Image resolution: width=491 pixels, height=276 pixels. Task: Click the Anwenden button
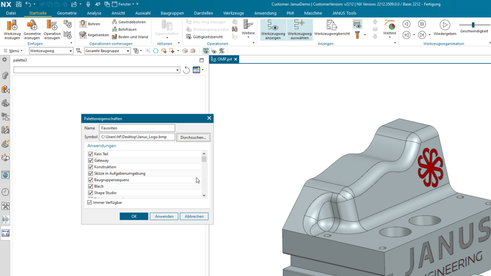click(x=164, y=216)
